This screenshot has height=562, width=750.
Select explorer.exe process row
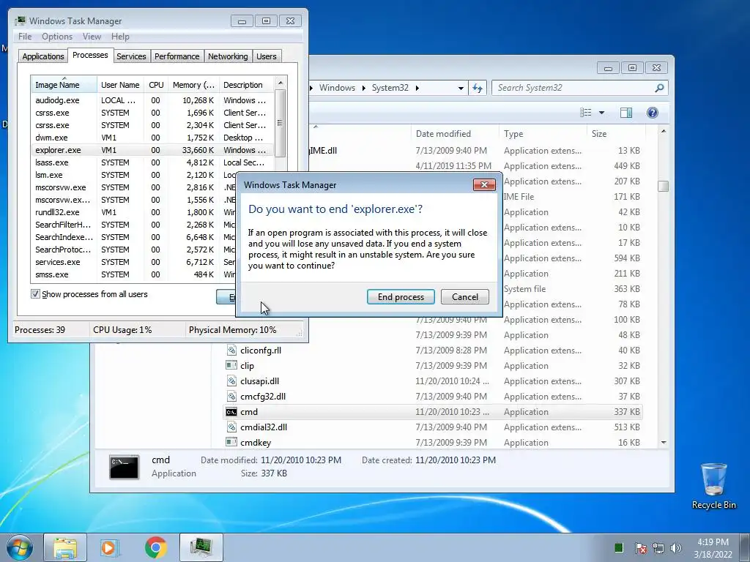tap(152, 150)
